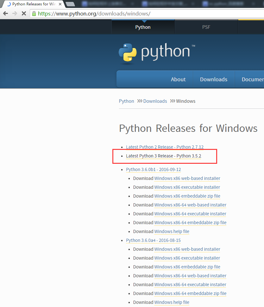Click the browser back arrow
The width and height of the screenshot is (264, 307).
[x=5, y=13]
